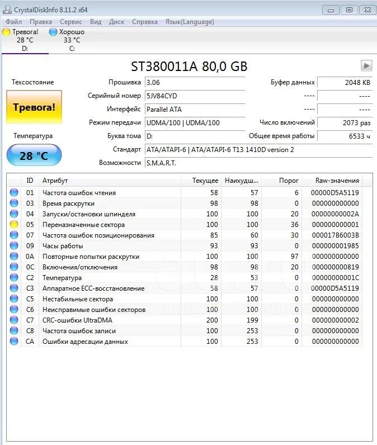Click the 28 °C temperature button
Screen dimensions: 377x445
[34, 155]
